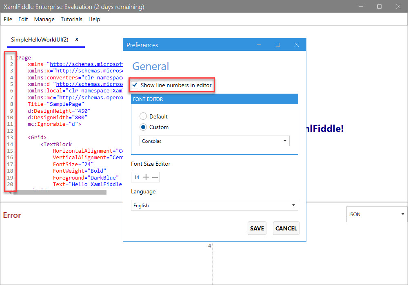
Task: Click the <Page tag on line 1
Action: [23, 58]
